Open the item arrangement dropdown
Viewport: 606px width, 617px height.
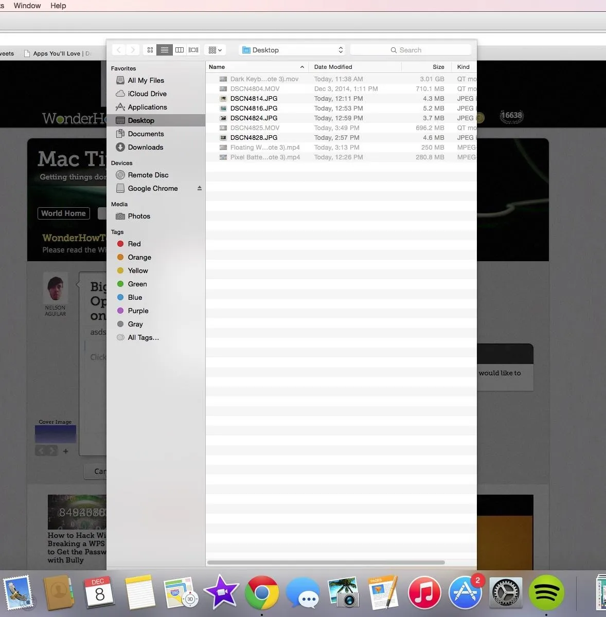click(x=215, y=50)
